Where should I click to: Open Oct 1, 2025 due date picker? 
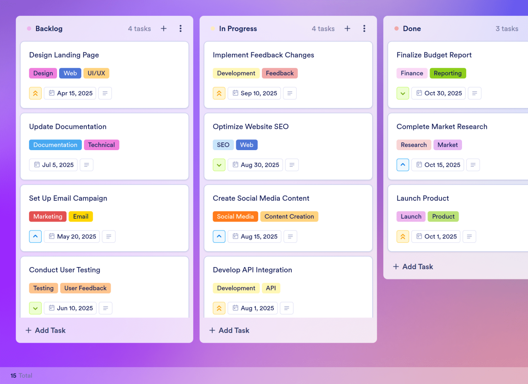click(436, 236)
